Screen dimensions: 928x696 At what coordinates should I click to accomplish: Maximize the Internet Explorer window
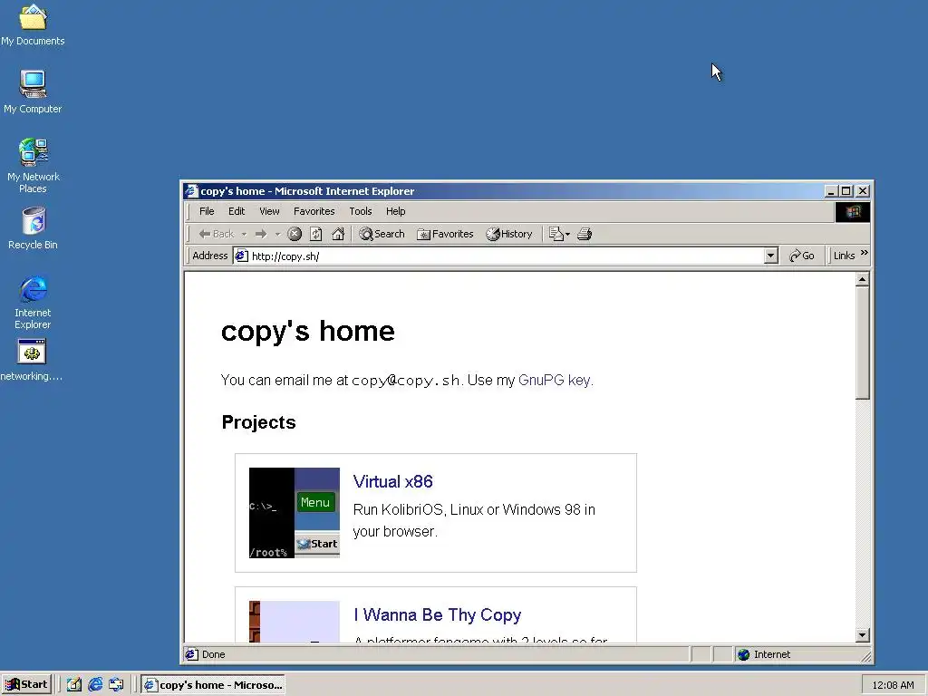click(846, 191)
